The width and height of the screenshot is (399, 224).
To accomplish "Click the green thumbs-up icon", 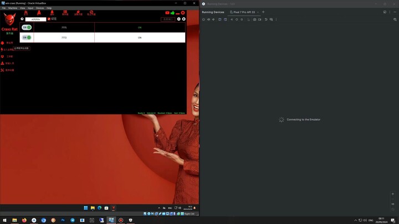I will click(172, 13).
